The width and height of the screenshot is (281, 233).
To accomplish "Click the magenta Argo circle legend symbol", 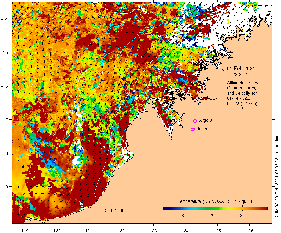I will (195, 121).
